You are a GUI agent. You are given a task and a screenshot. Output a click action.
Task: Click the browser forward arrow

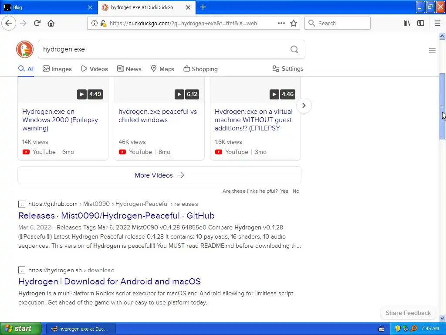click(23, 23)
